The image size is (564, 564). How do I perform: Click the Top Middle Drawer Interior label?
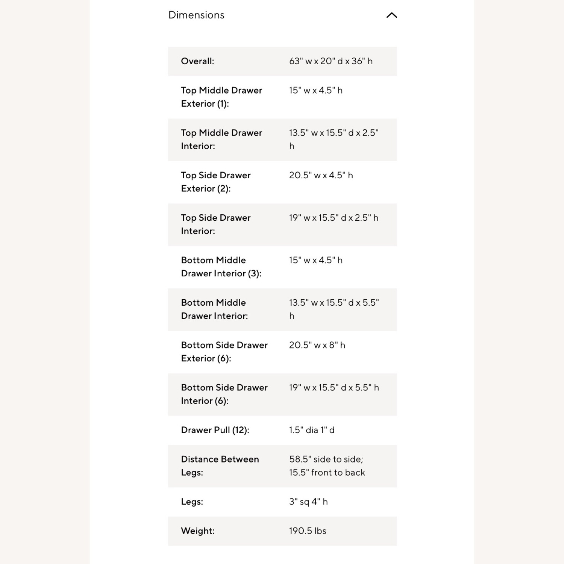221,139
